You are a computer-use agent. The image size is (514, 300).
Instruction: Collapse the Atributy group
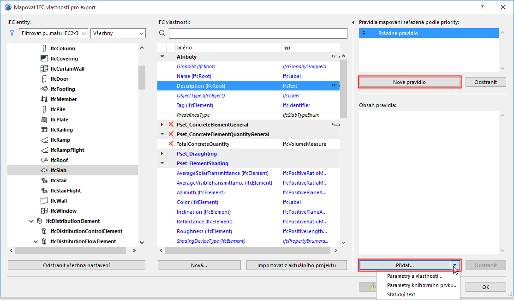[x=162, y=57]
